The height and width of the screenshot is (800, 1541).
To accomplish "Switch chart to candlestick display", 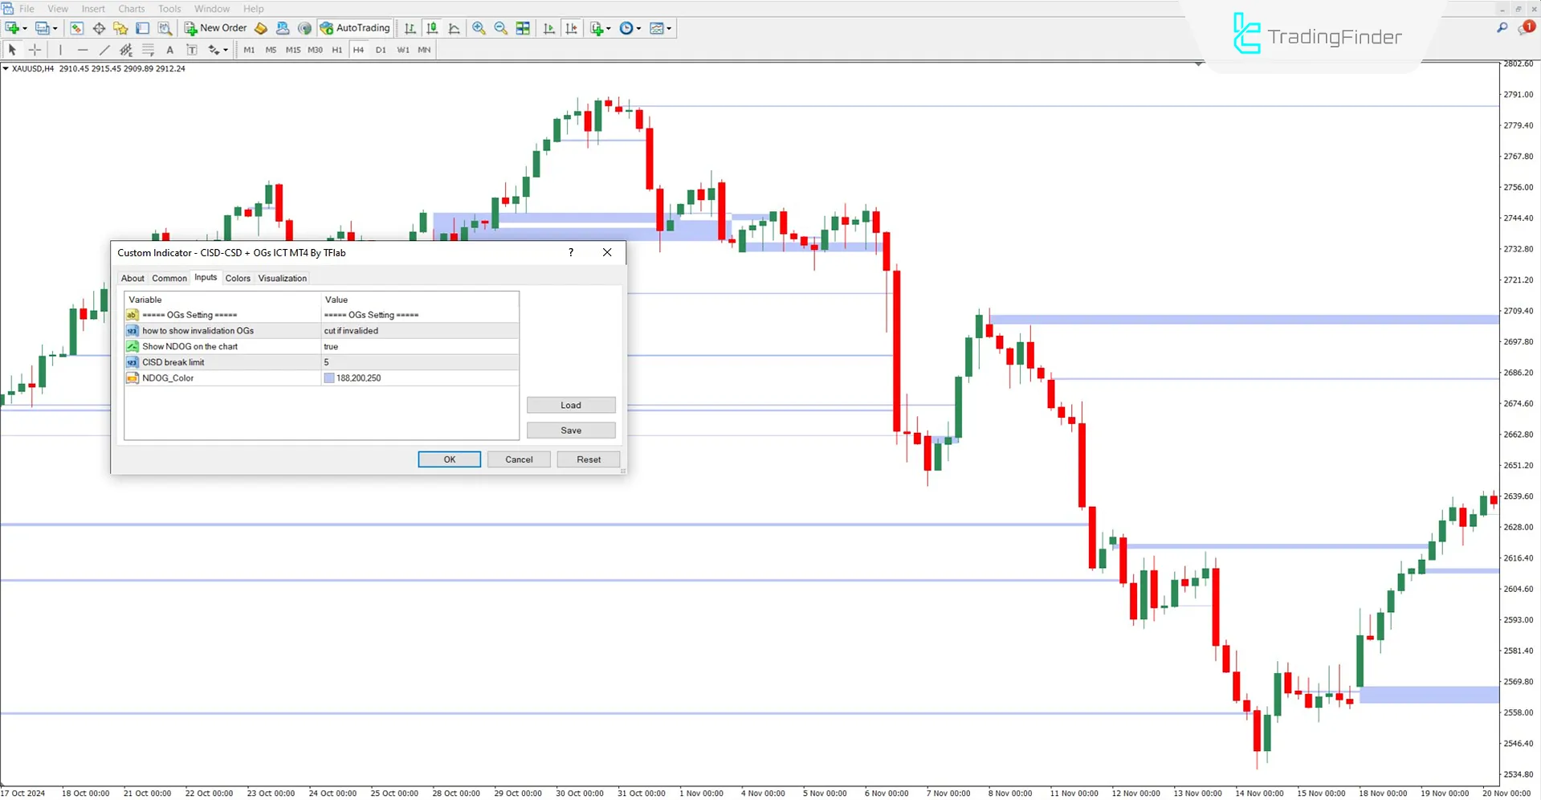I will pyautogui.click(x=432, y=28).
